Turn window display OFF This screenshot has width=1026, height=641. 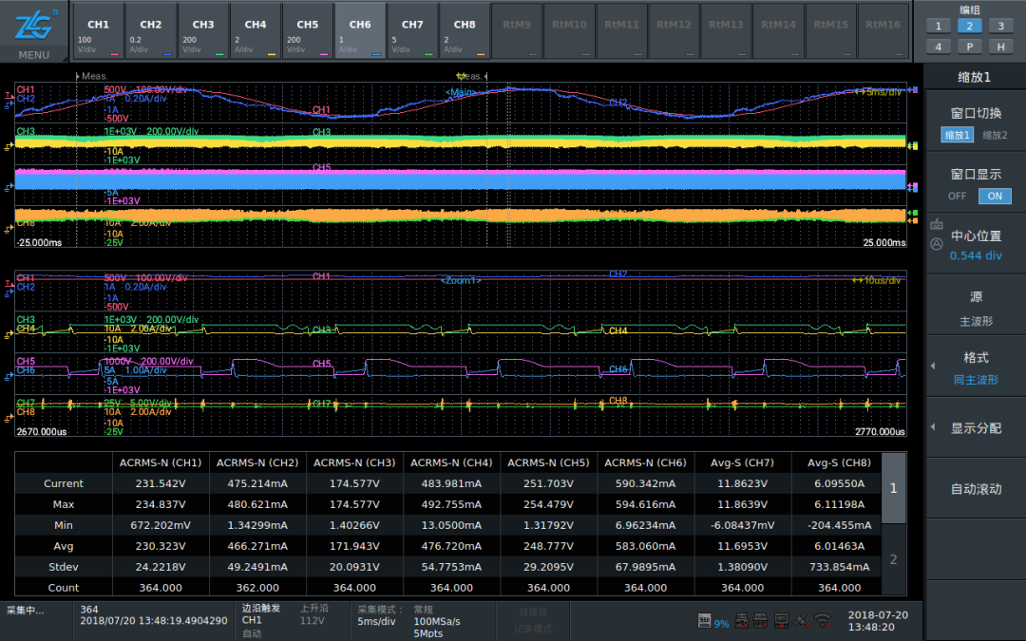pos(958,196)
